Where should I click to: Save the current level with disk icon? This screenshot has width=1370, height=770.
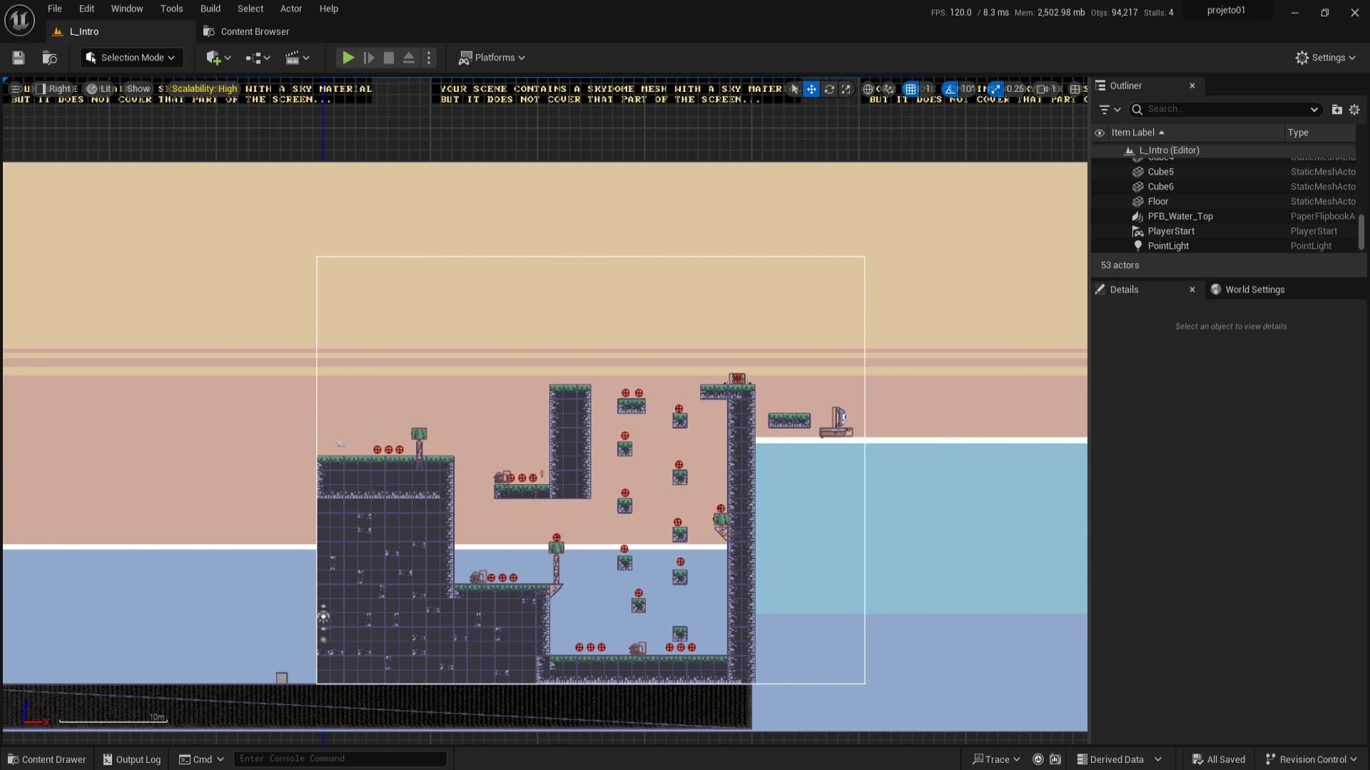(x=19, y=58)
